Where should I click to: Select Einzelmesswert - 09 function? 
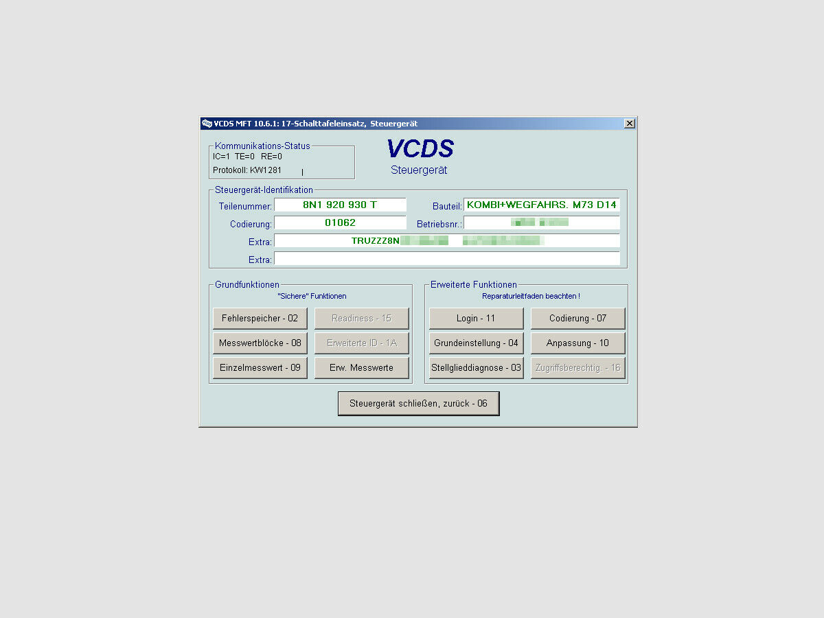260,368
